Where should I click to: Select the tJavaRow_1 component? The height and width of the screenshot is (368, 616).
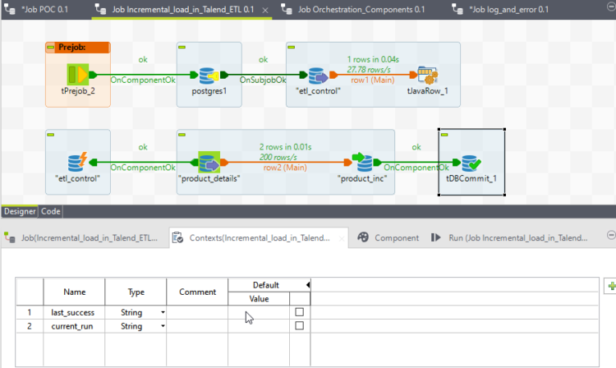427,76
